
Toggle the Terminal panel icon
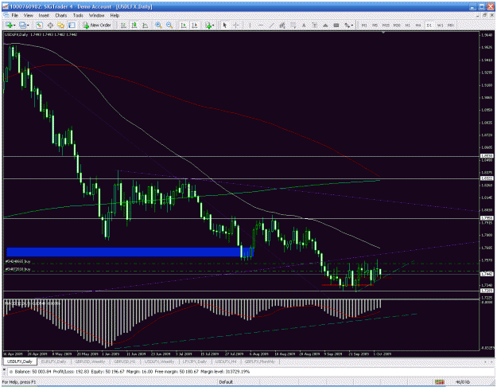(72, 25)
